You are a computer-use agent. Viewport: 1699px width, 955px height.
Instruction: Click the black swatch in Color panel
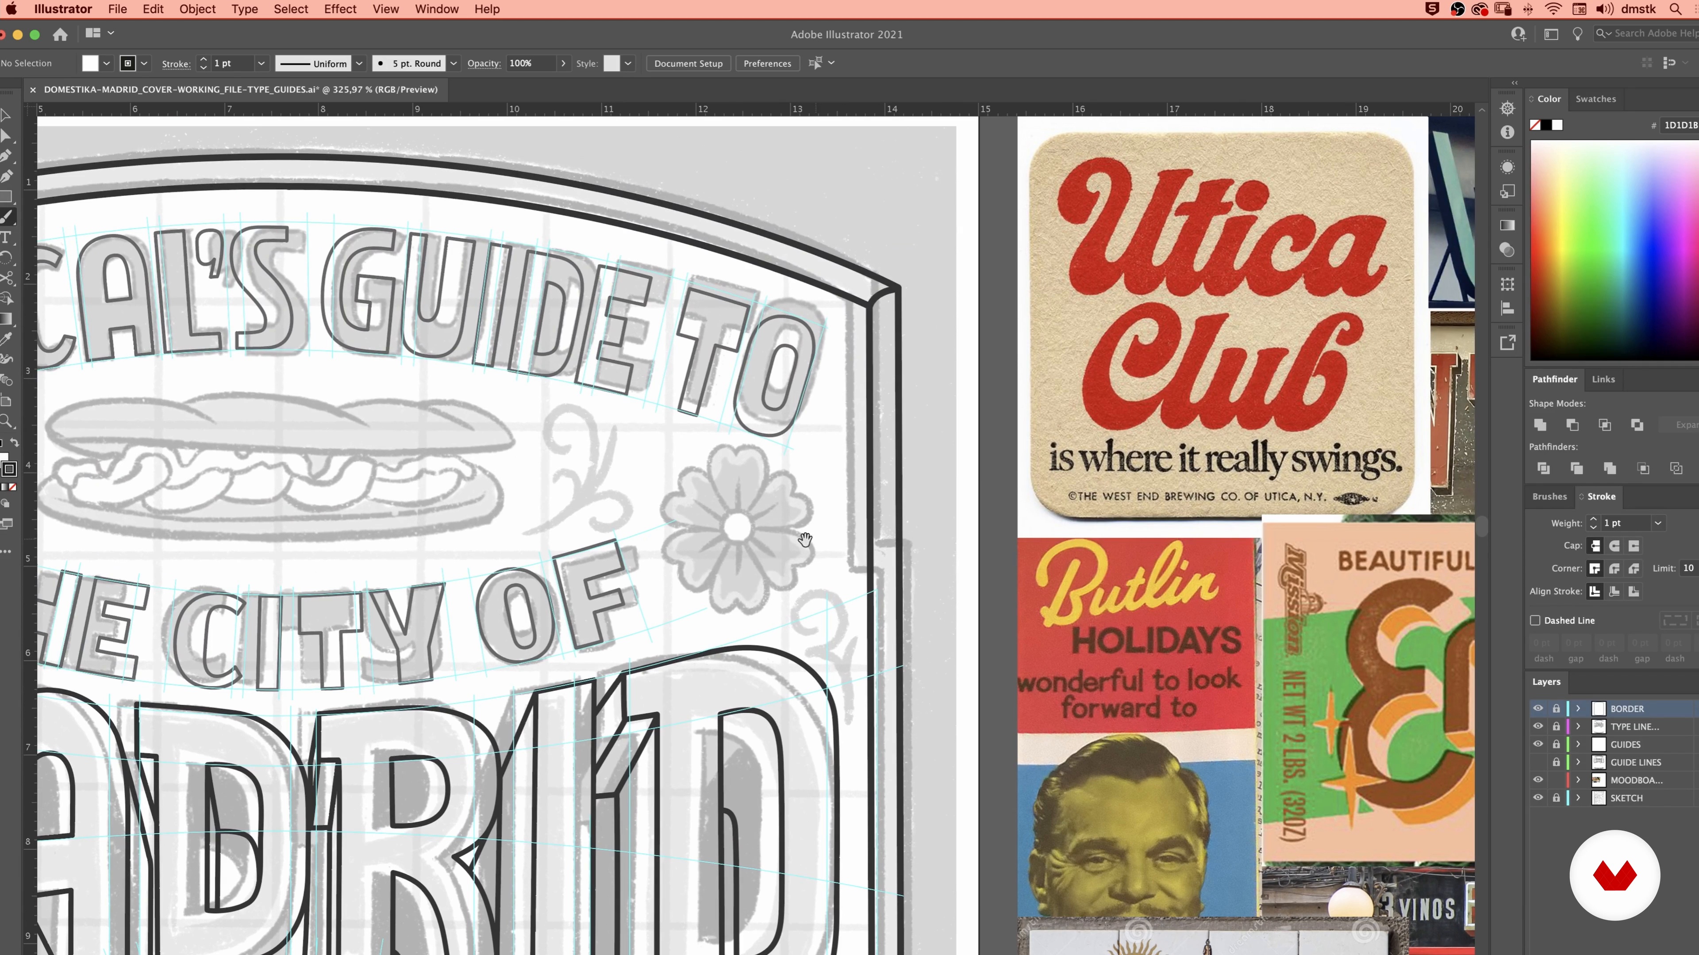(1546, 125)
